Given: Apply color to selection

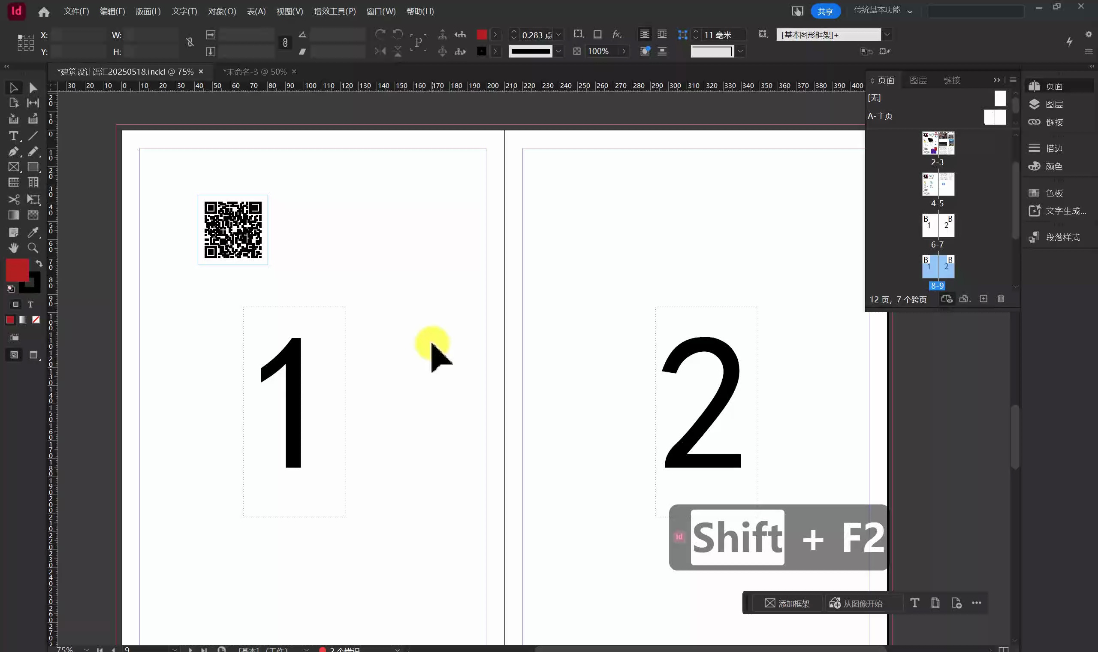Looking at the screenshot, I should point(10,320).
